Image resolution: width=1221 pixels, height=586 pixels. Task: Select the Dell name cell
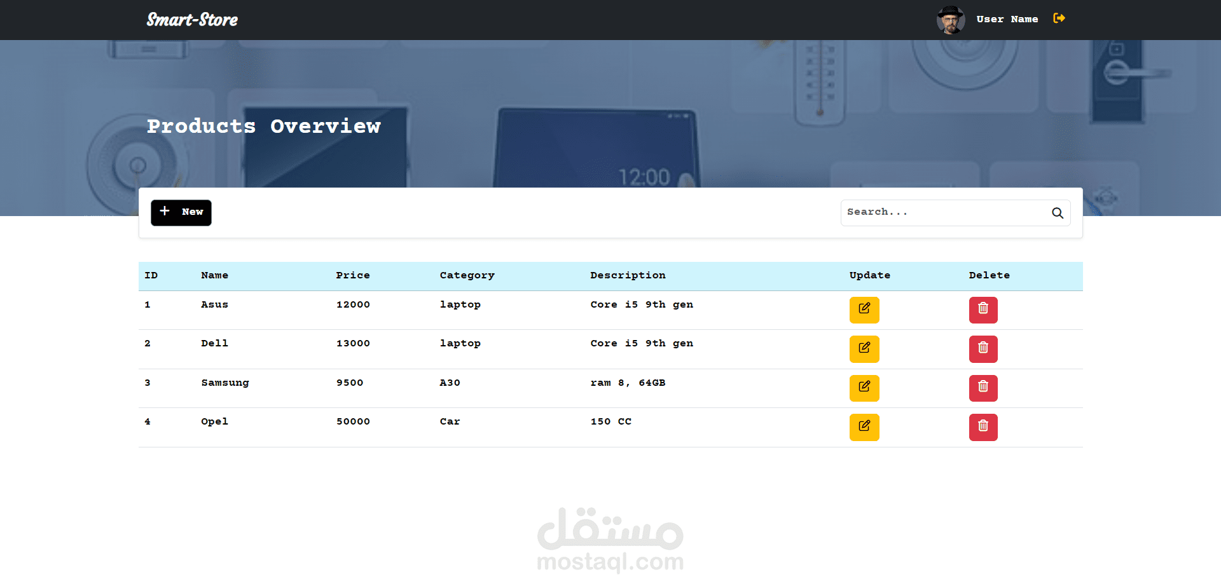pos(215,343)
